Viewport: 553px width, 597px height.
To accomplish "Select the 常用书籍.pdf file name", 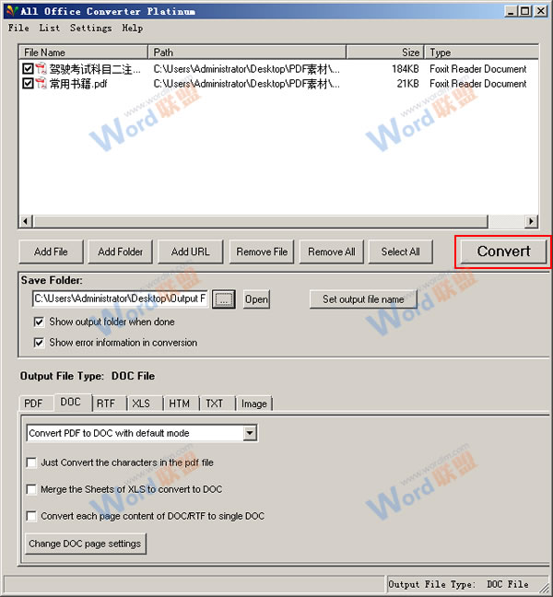I will coord(78,84).
